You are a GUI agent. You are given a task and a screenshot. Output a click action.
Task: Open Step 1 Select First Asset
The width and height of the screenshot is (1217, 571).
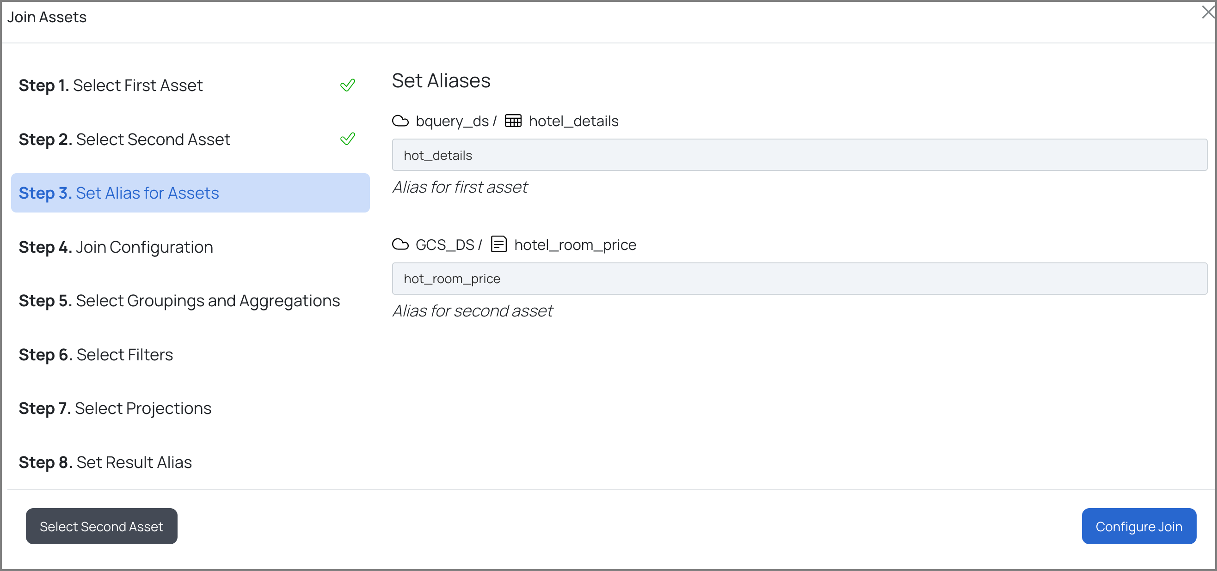(x=191, y=85)
